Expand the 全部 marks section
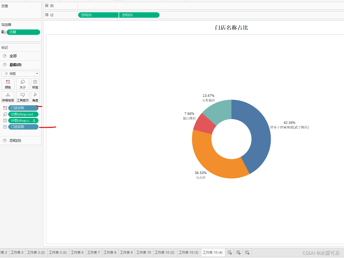Screen dimensions: 344x258 pyautogui.click(x=21, y=56)
